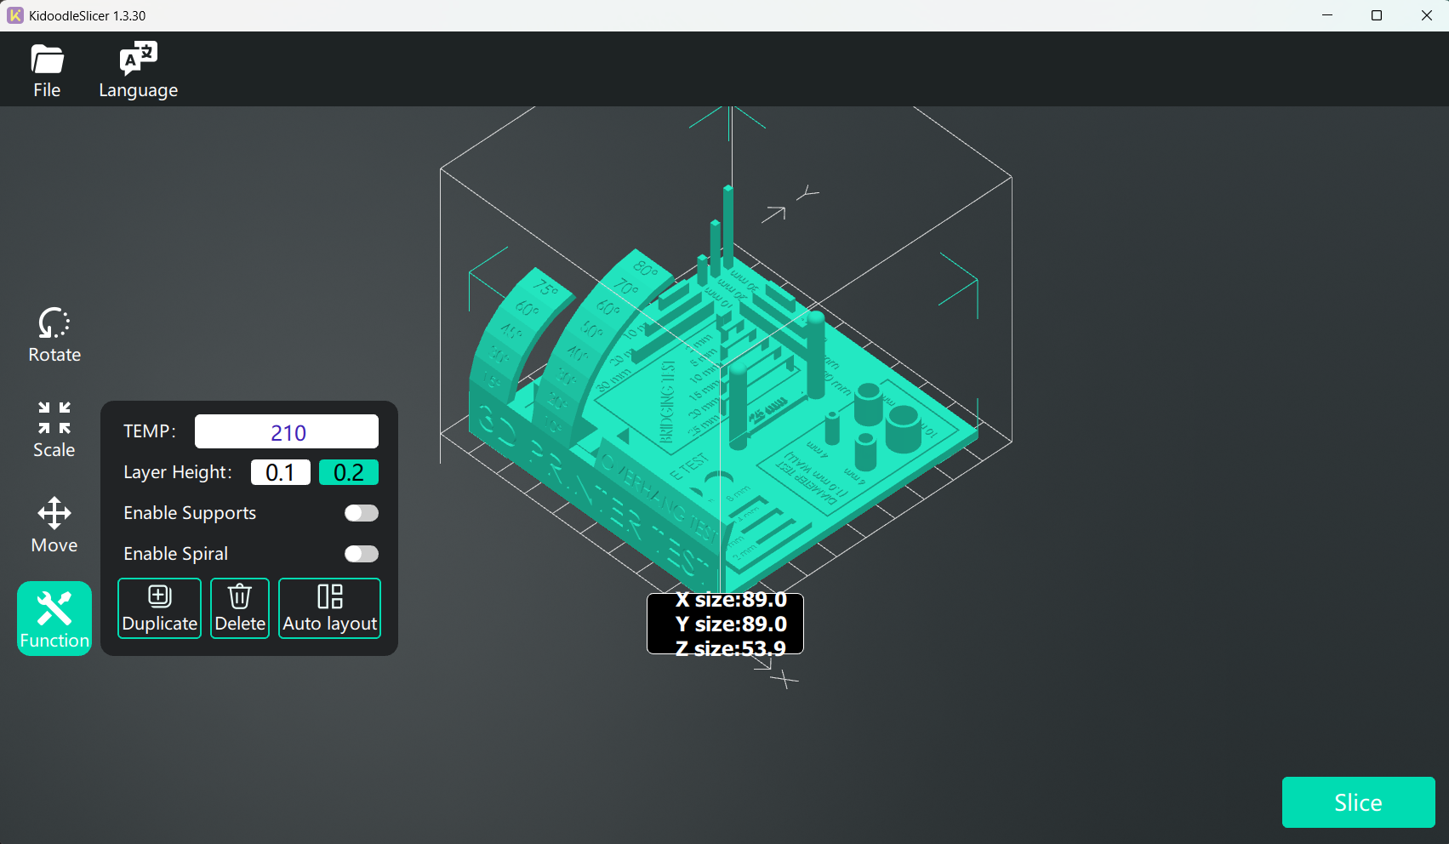Screen dimensions: 1449x844
Task: Set layer height to 0.2
Action: [x=348, y=472]
